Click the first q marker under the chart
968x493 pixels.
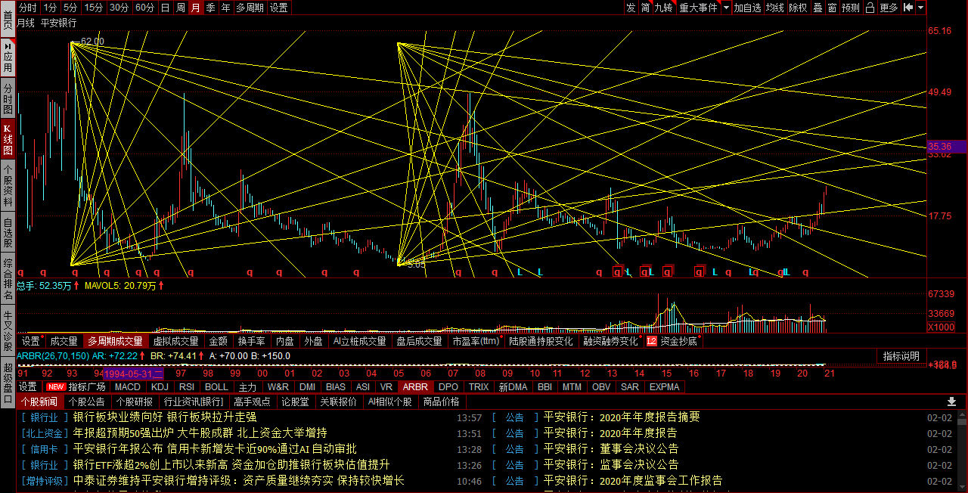pyautogui.click(x=20, y=272)
